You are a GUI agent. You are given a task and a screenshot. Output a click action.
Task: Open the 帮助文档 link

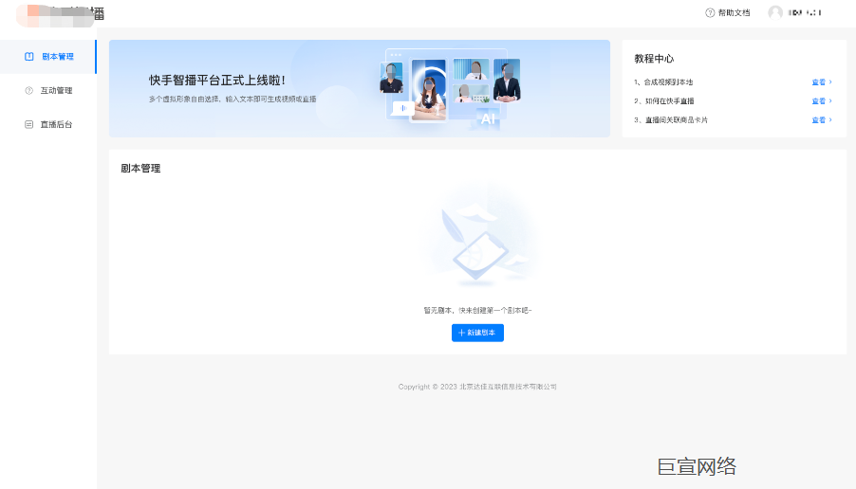click(734, 12)
